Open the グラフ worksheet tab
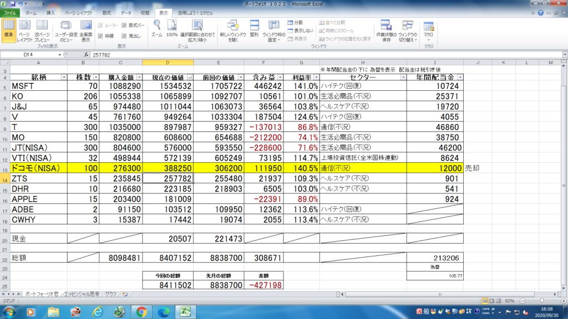Screen dimensions: 568x319 point(111,294)
